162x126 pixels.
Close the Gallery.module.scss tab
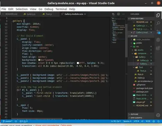click(85, 14)
